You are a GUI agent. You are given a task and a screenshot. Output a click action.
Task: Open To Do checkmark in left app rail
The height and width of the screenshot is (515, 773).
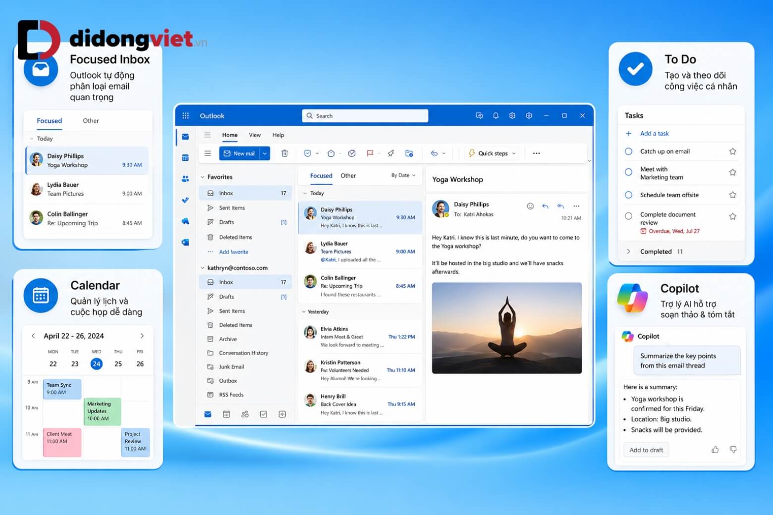(x=185, y=200)
